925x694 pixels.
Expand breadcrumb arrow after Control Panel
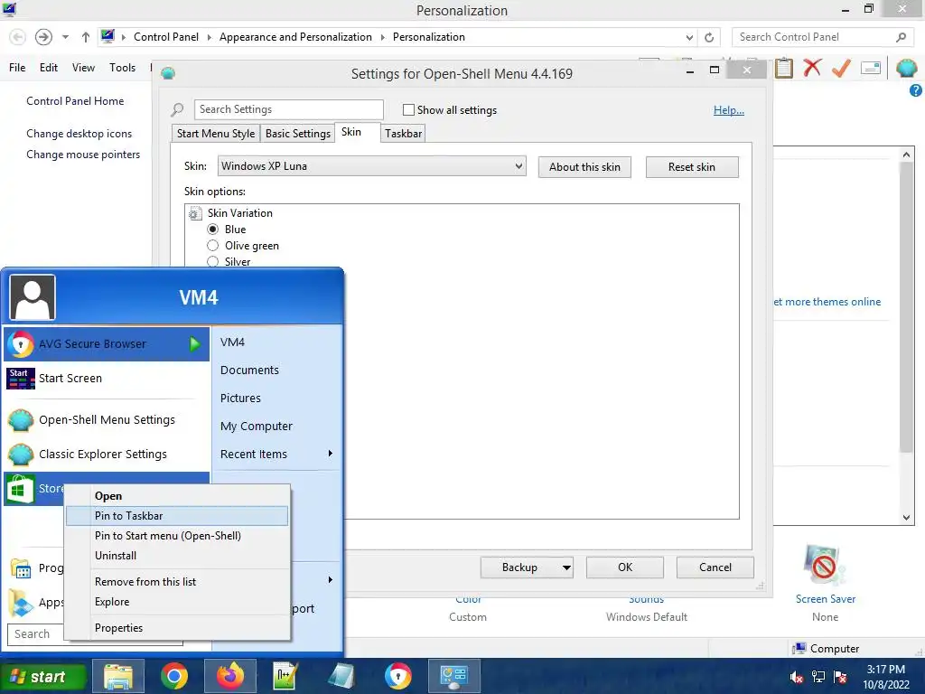coord(209,37)
